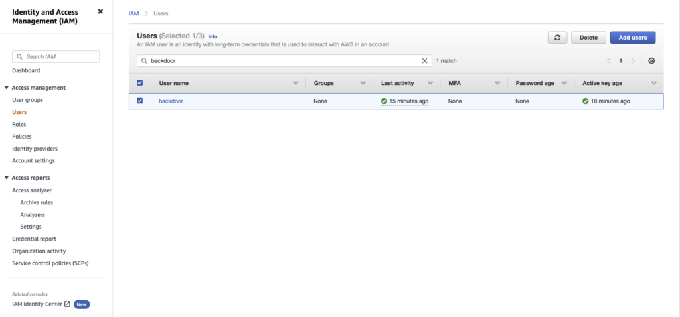Image resolution: width=680 pixels, height=317 pixels.
Task: Sort by MFA column arrow
Action: point(497,83)
